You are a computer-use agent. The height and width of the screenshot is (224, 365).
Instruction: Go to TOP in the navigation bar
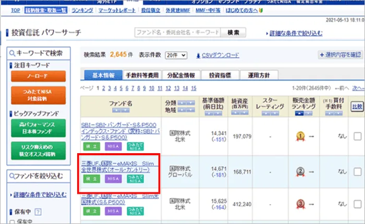point(16,10)
